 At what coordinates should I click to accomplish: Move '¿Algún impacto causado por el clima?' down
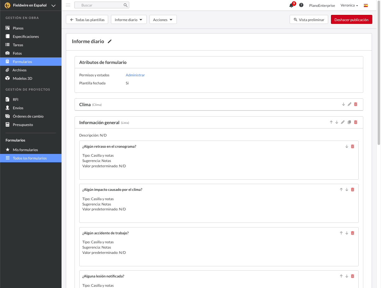coord(347,190)
